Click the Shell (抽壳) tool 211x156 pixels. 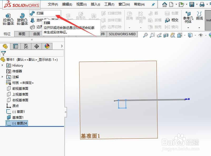point(155,27)
